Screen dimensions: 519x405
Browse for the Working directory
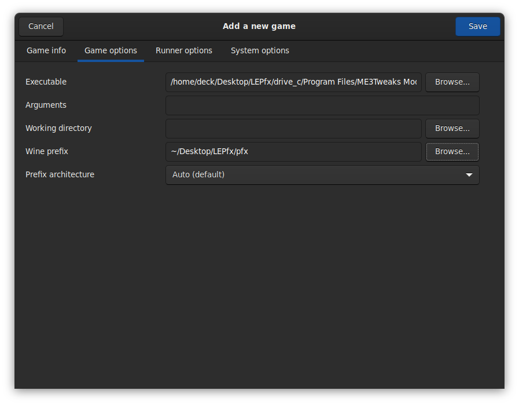point(452,129)
